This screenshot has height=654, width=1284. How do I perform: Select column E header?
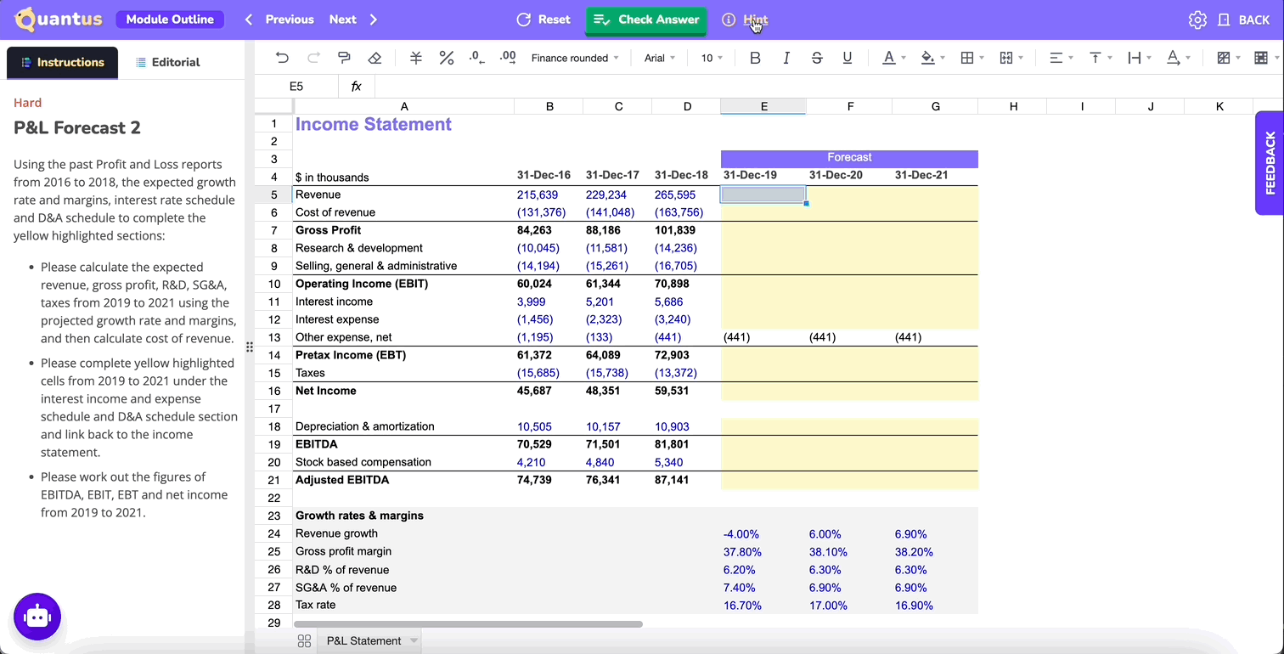tap(763, 106)
